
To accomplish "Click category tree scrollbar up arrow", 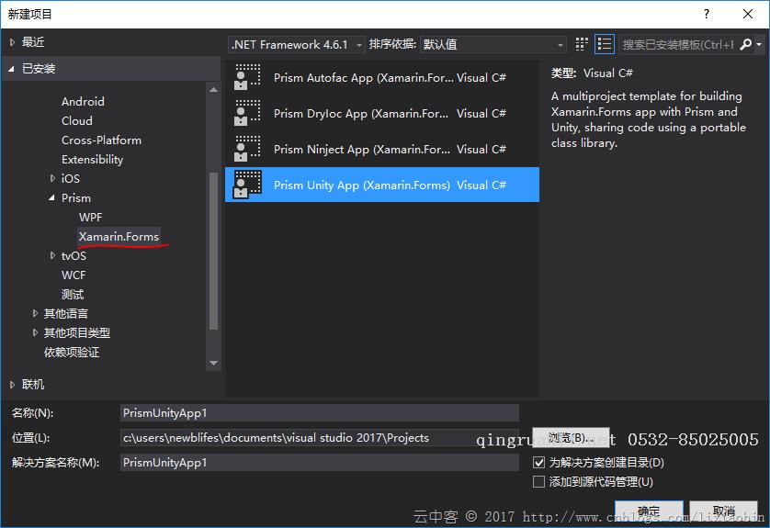I will point(213,90).
